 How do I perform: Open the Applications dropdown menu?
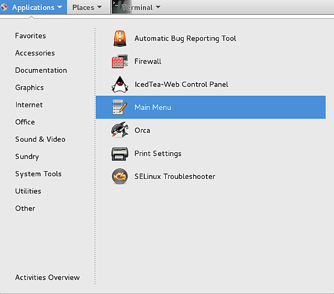coord(33,7)
